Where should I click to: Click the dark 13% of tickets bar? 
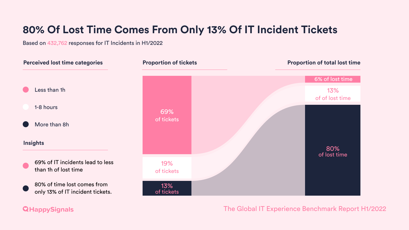[167, 188]
